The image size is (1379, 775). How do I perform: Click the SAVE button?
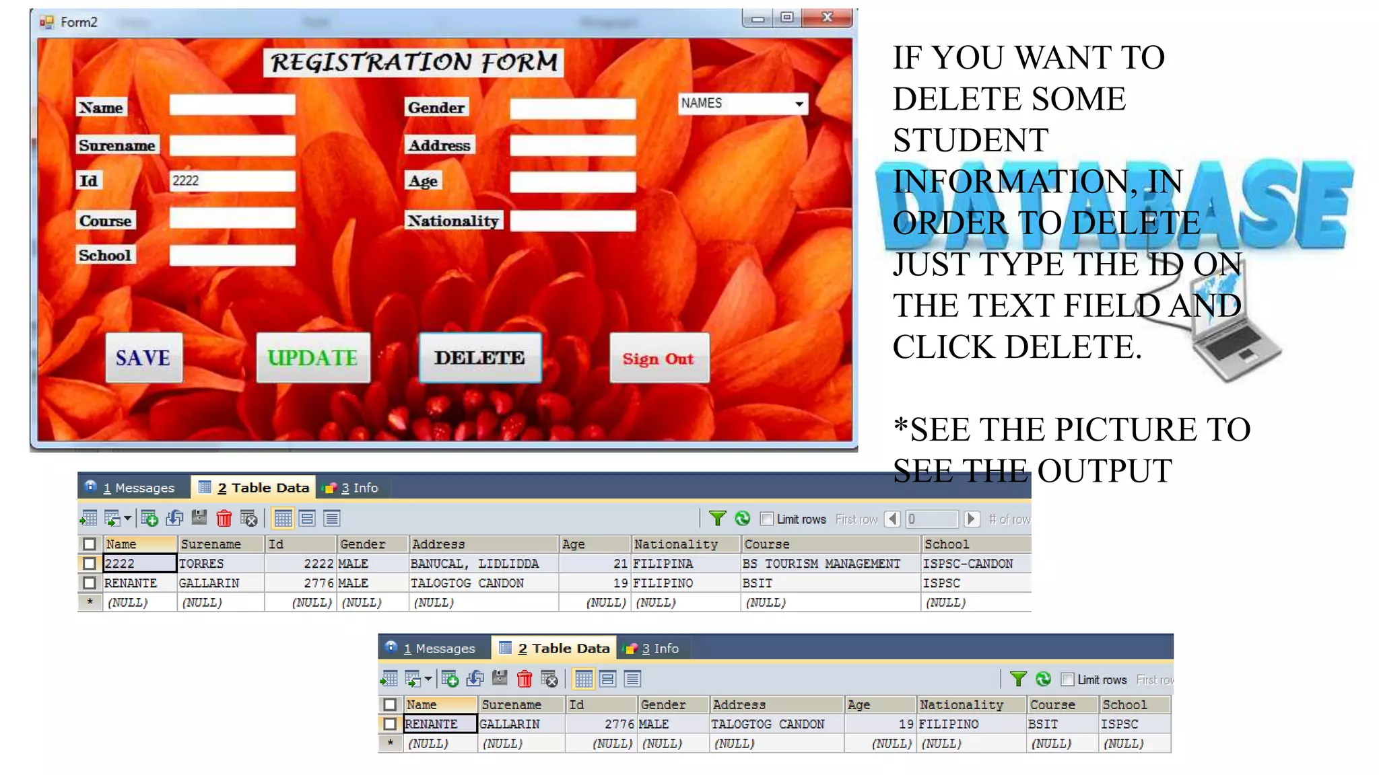144,358
